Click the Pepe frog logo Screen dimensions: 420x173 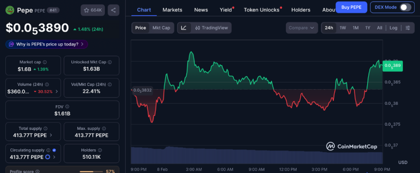(10, 10)
